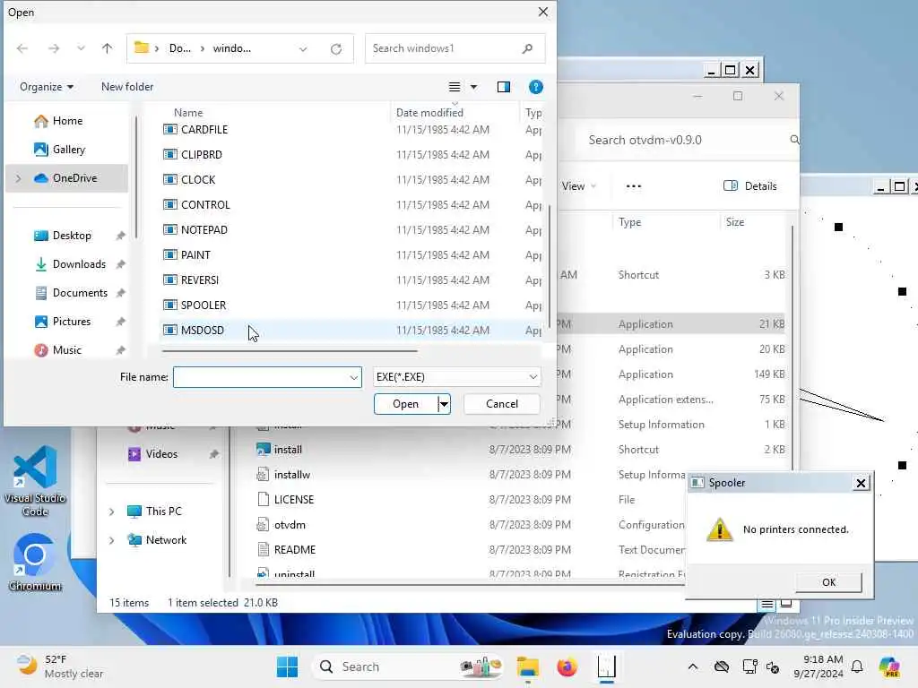Image resolution: width=918 pixels, height=688 pixels.
Task: Open File Explorer from the taskbar
Action: 527,666
